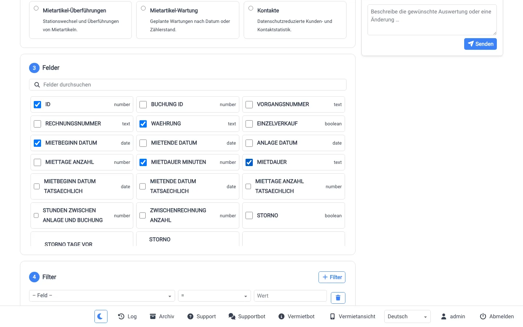Click the Wert filter value field
The image size is (523, 327).
click(x=290, y=296)
